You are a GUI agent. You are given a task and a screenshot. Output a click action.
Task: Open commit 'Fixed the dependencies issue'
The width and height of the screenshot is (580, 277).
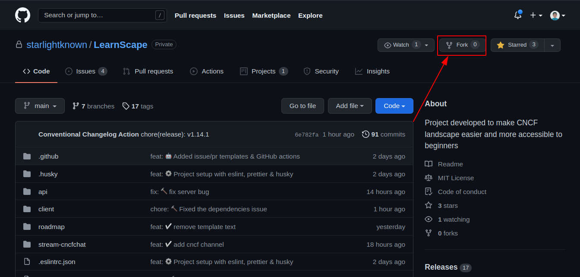click(208, 209)
